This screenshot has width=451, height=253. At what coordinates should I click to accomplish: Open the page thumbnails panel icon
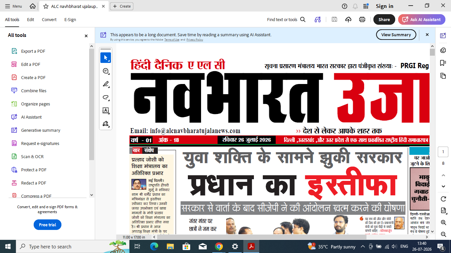(443, 76)
